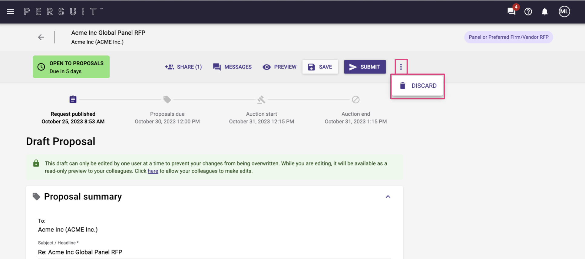Click the PERSUIT logo
This screenshot has height=259, width=585.
[64, 11]
